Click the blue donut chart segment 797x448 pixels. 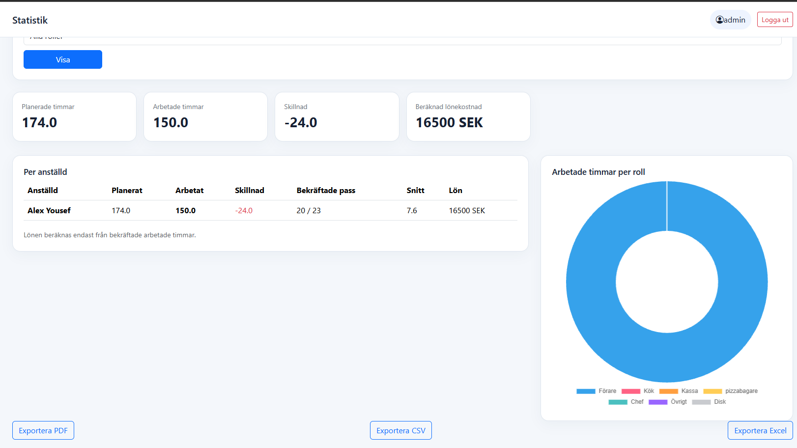coord(737,282)
